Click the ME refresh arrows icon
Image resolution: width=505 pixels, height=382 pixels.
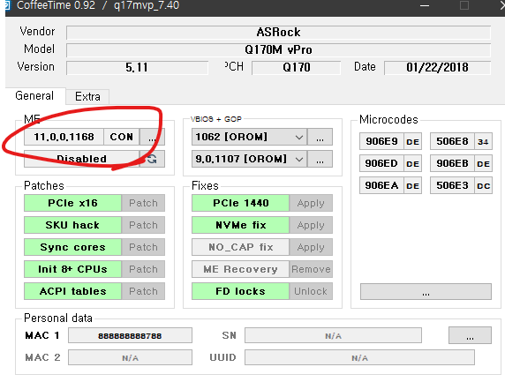152,159
